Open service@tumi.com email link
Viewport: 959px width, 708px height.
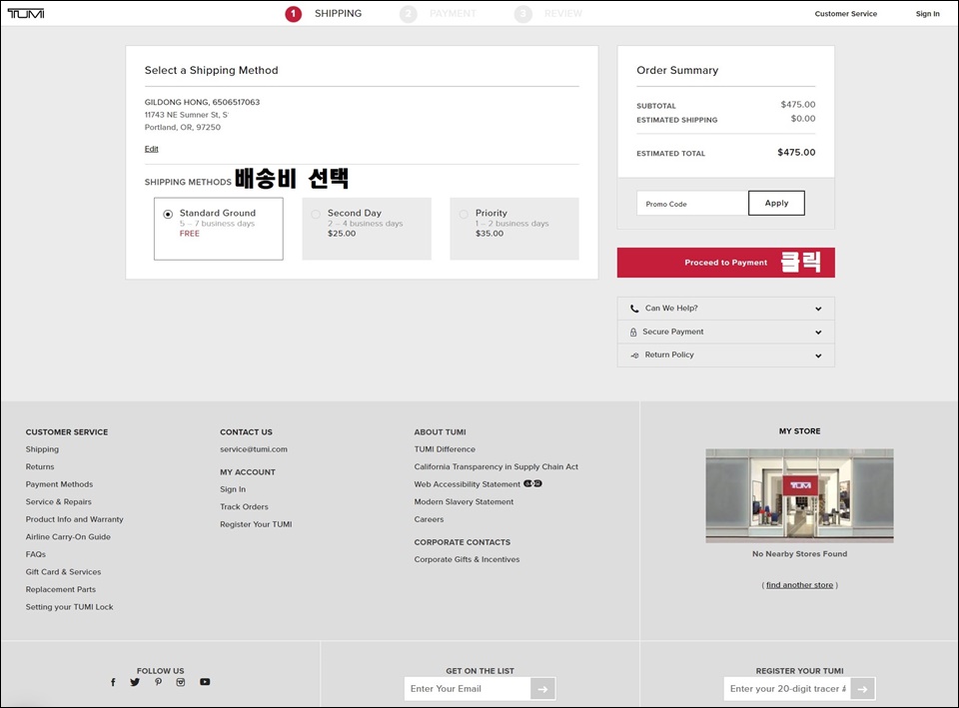[253, 449]
